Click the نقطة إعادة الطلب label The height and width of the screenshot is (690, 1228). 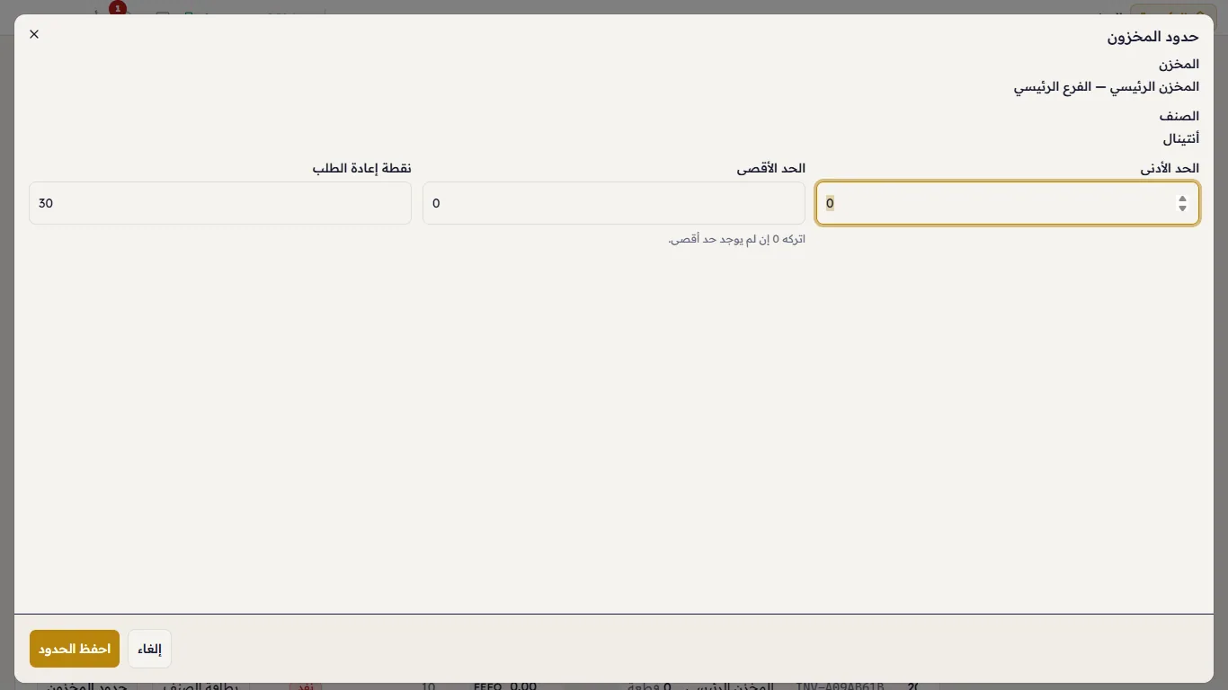tap(362, 168)
